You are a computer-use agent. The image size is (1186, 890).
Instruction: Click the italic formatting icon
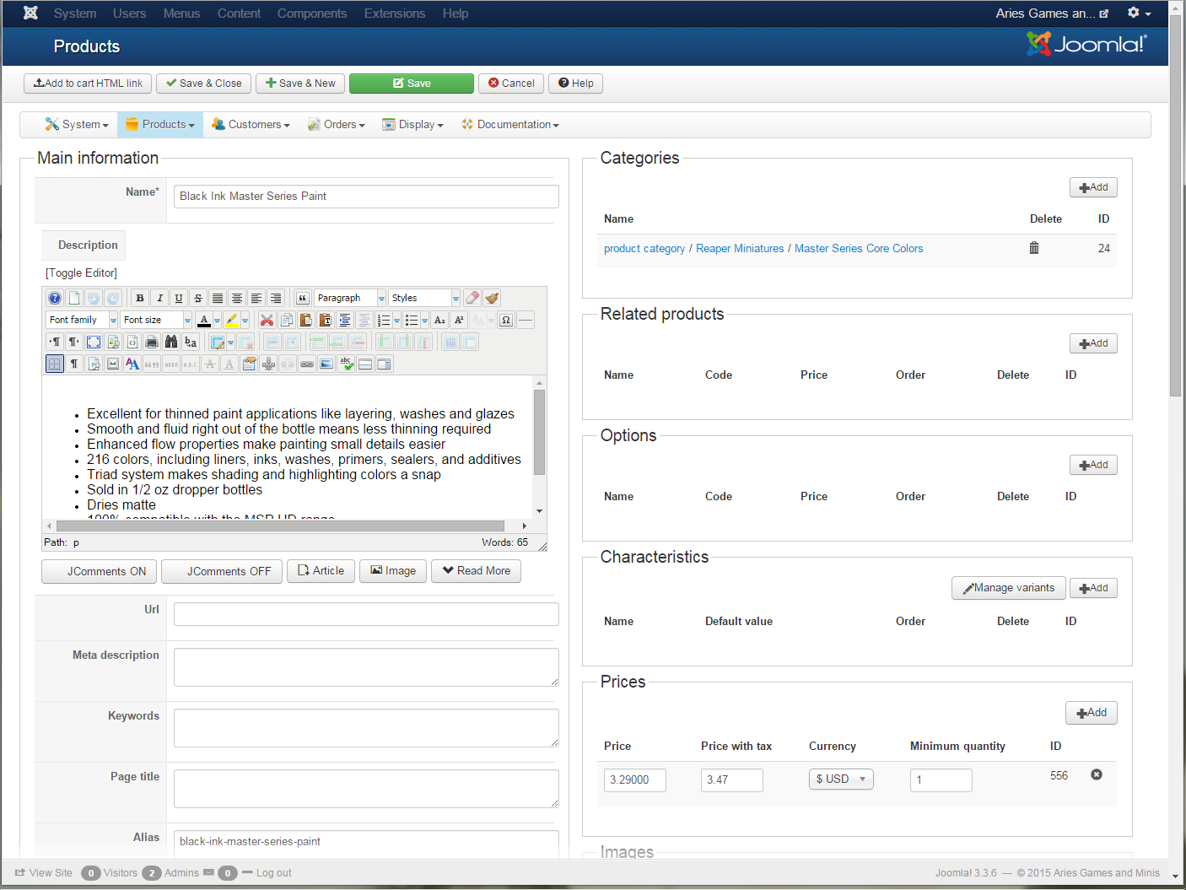coord(159,298)
